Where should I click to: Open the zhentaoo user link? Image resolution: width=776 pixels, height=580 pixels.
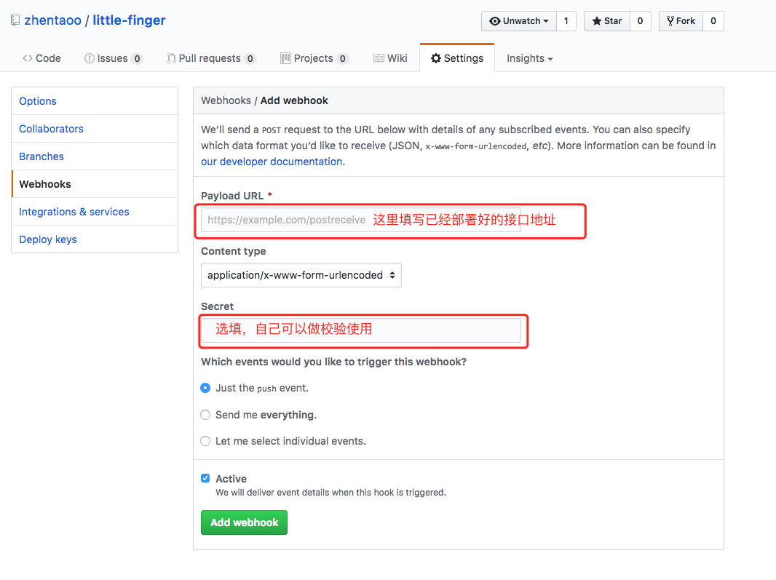click(x=52, y=20)
